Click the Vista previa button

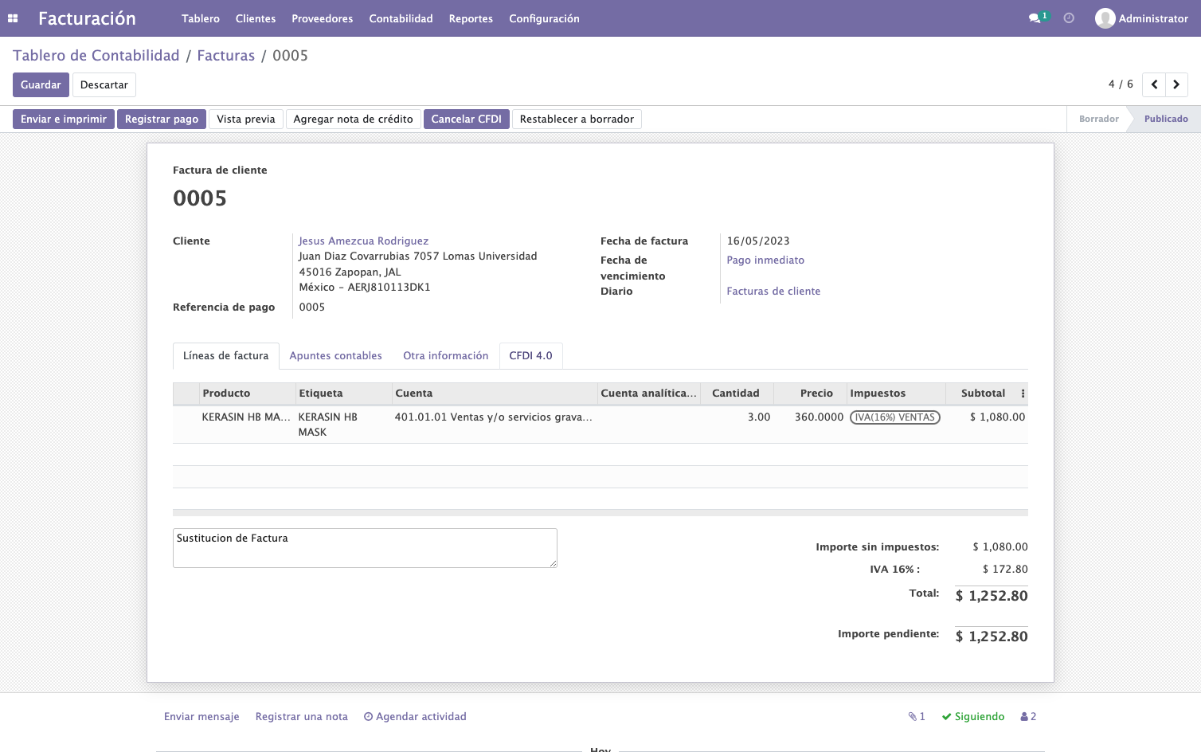pyautogui.click(x=246, y=119)
